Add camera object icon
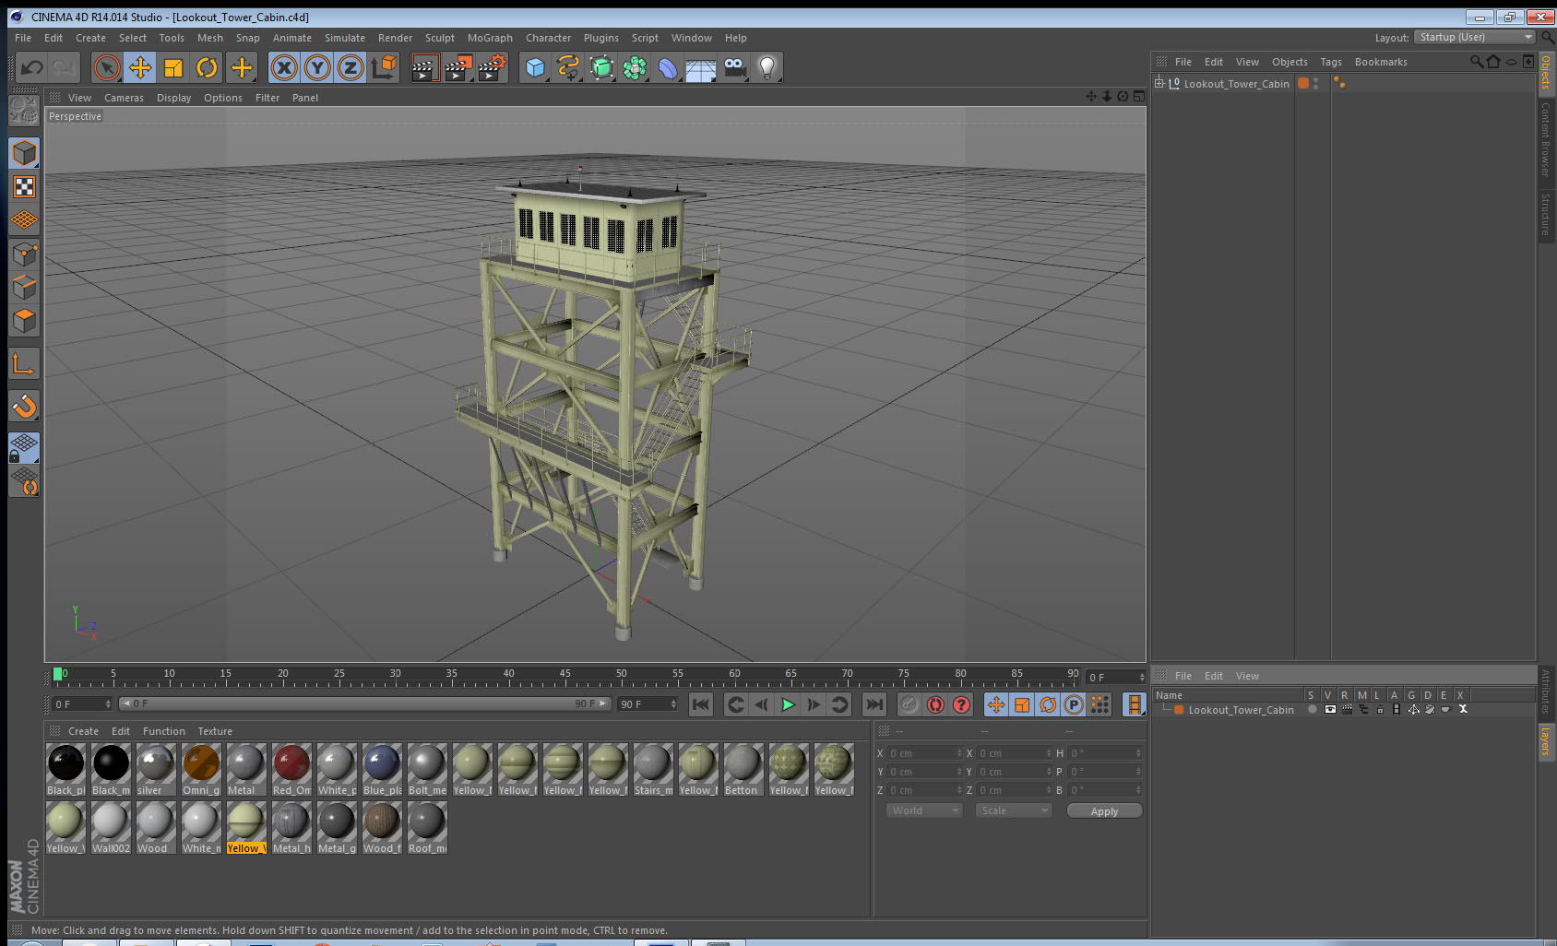1557x946 pixels. tap(734, 67)
